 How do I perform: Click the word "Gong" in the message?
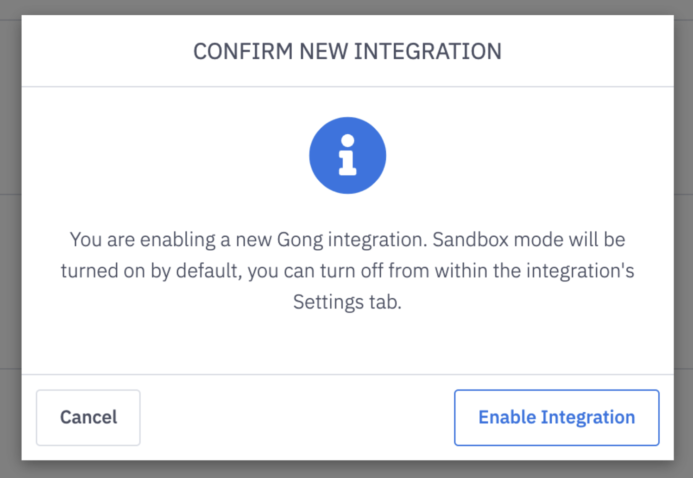[x=300, y=240]
